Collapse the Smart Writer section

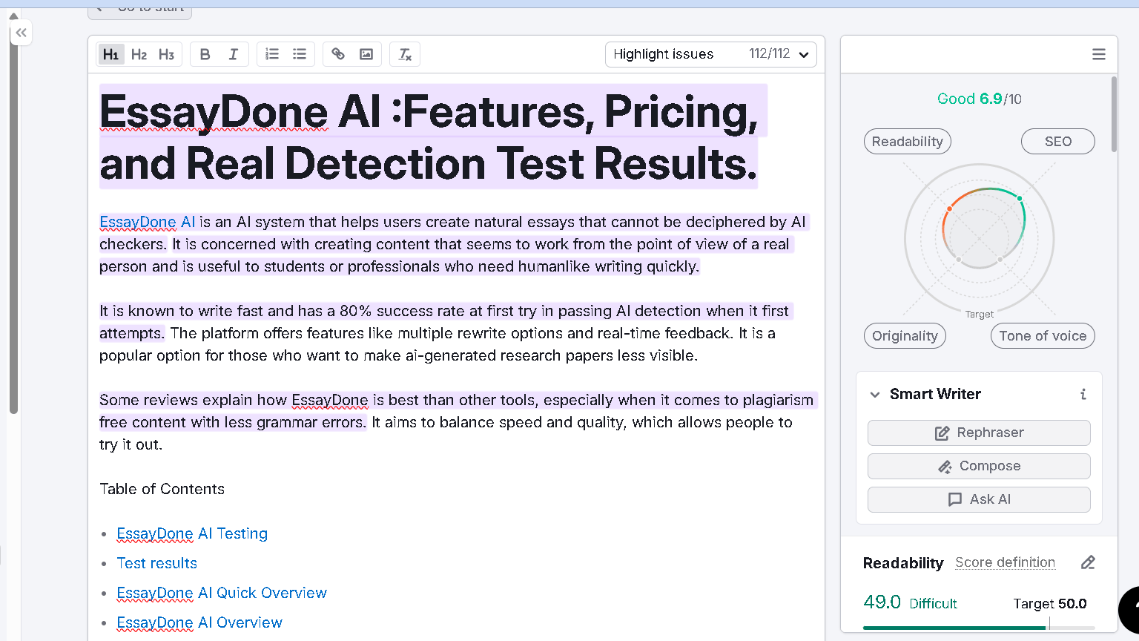[875, 394]
